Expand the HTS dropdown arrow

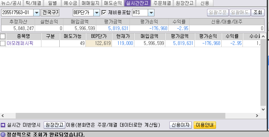click(x=151, y=13)
